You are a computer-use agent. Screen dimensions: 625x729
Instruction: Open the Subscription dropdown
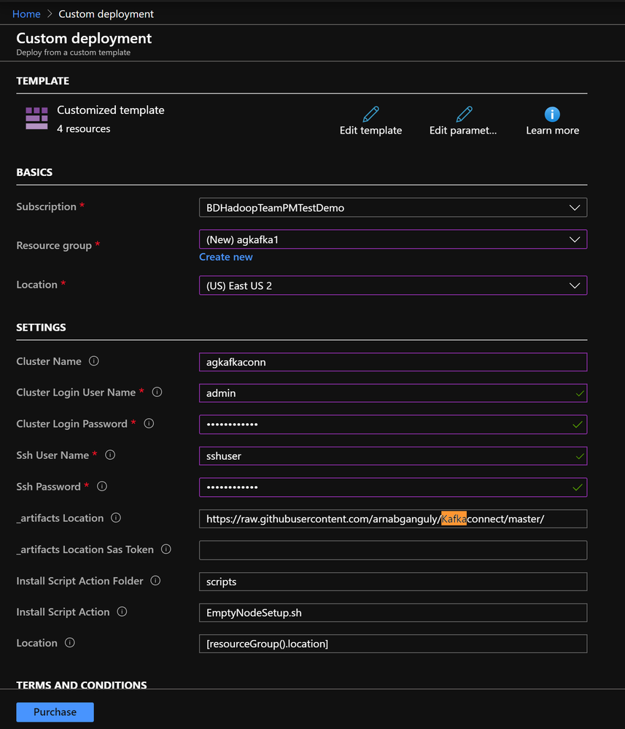393,208
